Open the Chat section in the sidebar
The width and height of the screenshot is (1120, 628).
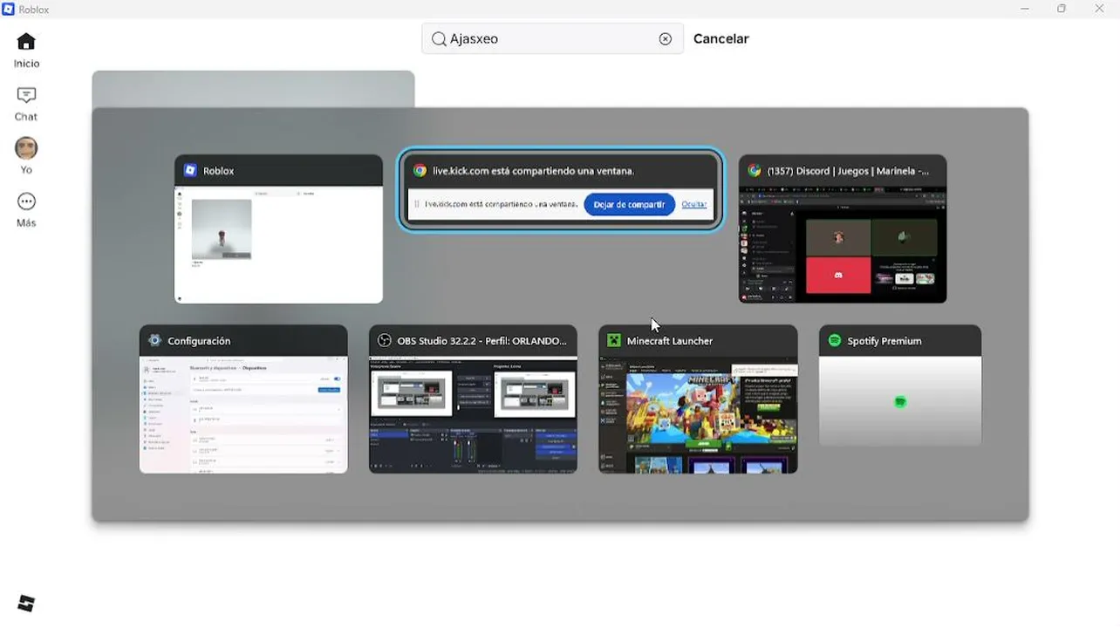point(26,103)
